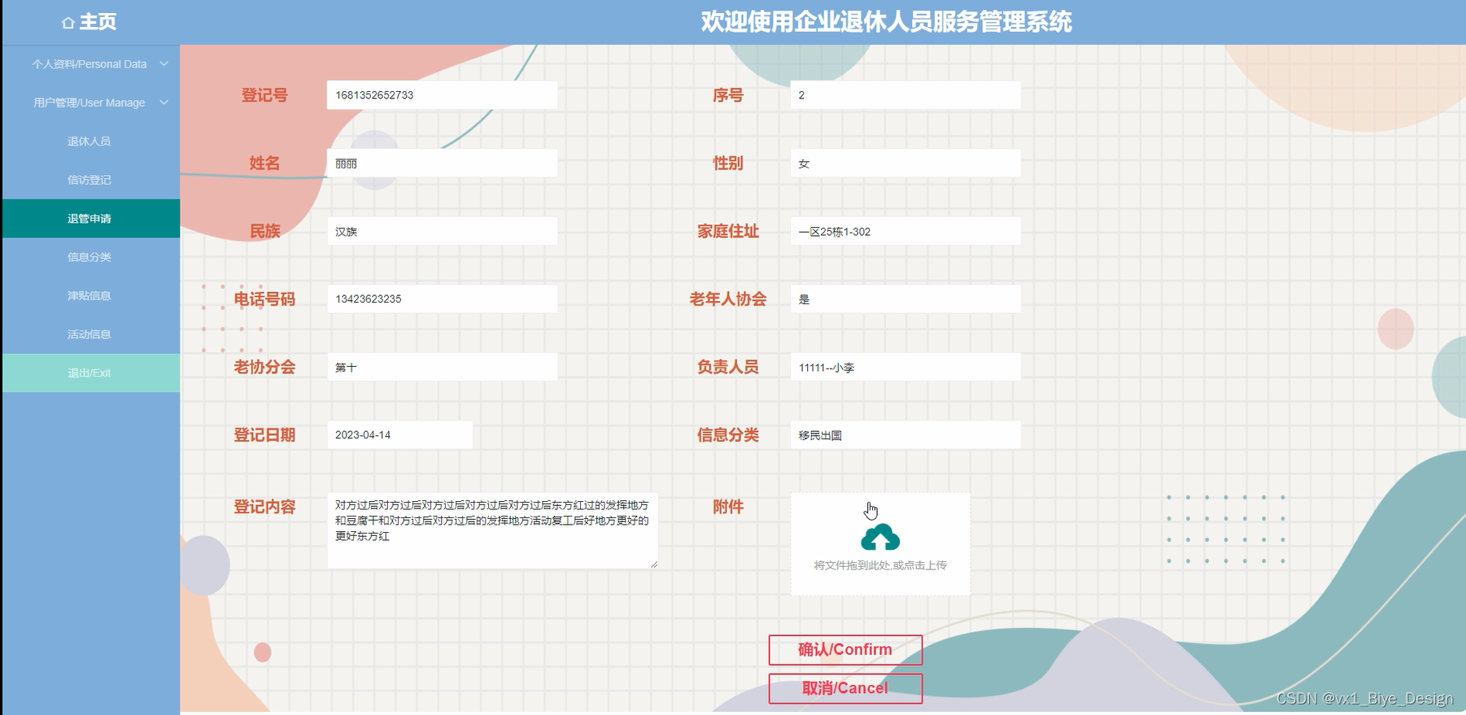Click the 负责人员 field showing 11111--小李
Image resolution: width=1466 pixels, height=715 pixels.
coord(905,367)
